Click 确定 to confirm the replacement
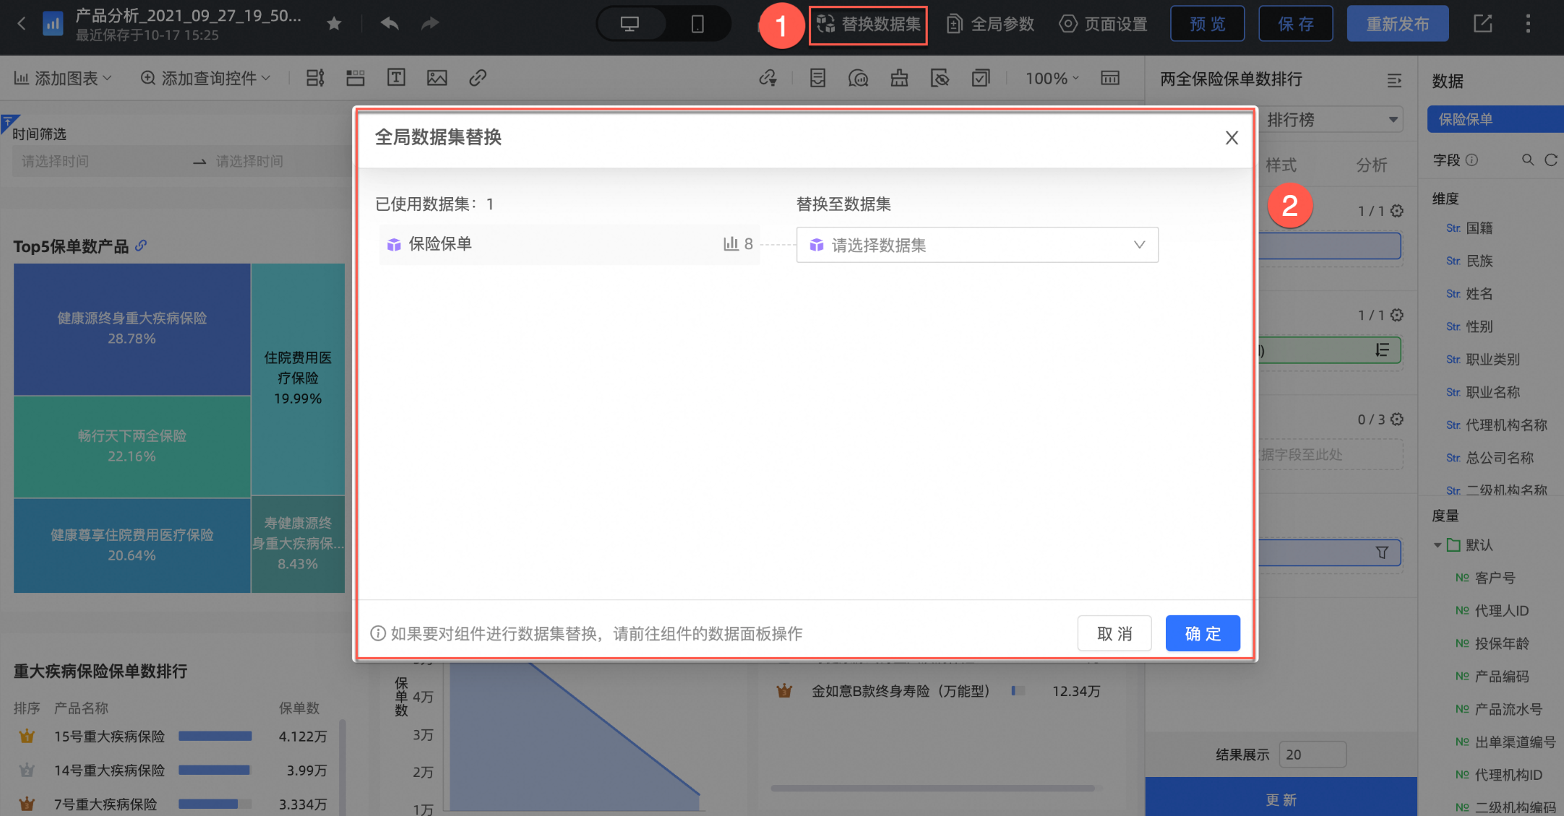The height and width of the screenshot is (816, 1564). click(1203, 633)
